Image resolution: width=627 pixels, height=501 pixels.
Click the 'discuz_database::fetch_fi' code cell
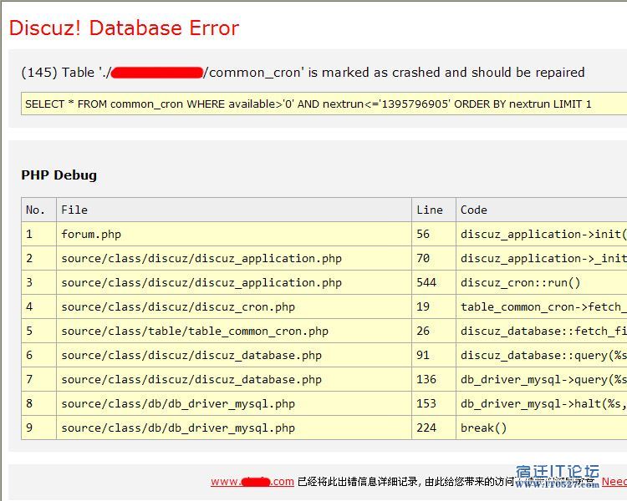542,331
